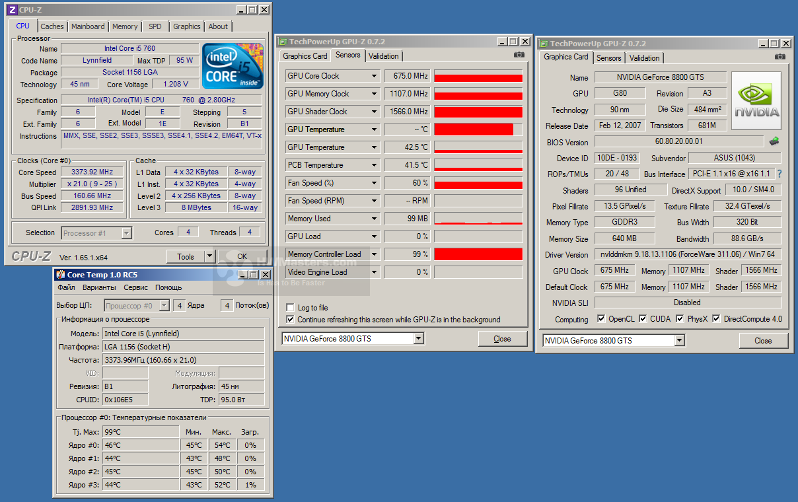This screenshot has width=798, height=502.
Task: Click the Driver Version field in GPU-Z
Action: tap(688, 255)
